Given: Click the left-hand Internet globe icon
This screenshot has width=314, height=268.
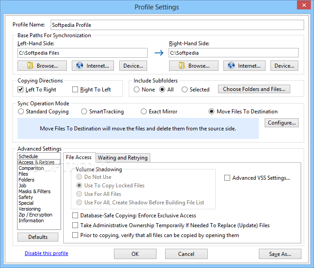Looking at the screenshot, I should (x=79, y=65).
